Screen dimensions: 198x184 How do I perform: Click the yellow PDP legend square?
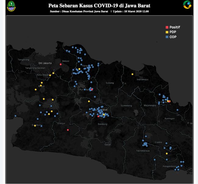167,32
